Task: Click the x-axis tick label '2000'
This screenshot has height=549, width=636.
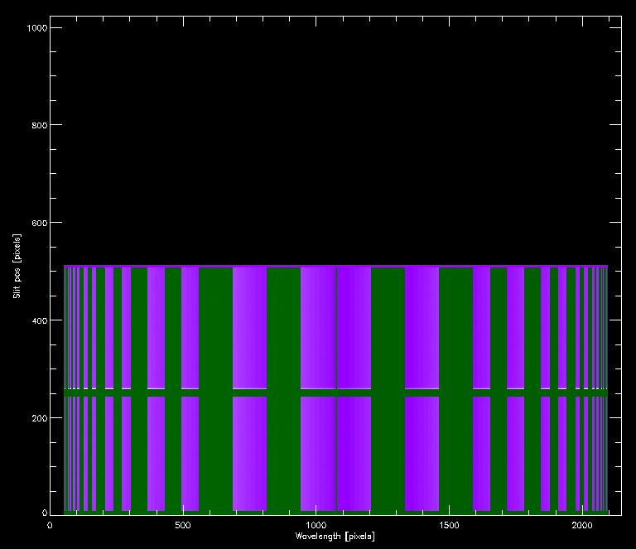Action: coord(582,526)
